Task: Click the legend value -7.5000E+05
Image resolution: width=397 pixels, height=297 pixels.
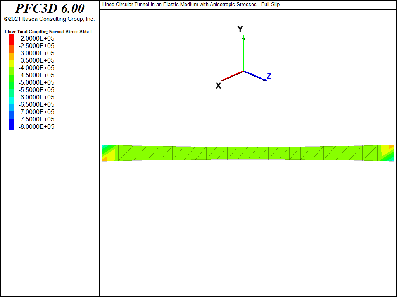Action: point(36,119)
